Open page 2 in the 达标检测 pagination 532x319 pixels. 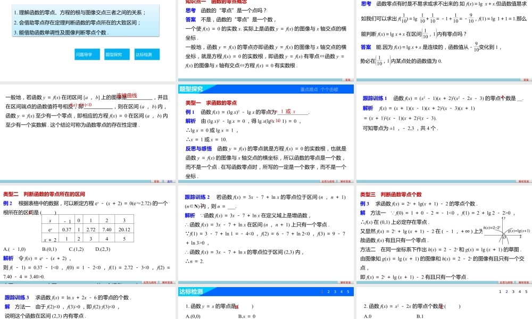pyautogui.click(x=328, y=291)
